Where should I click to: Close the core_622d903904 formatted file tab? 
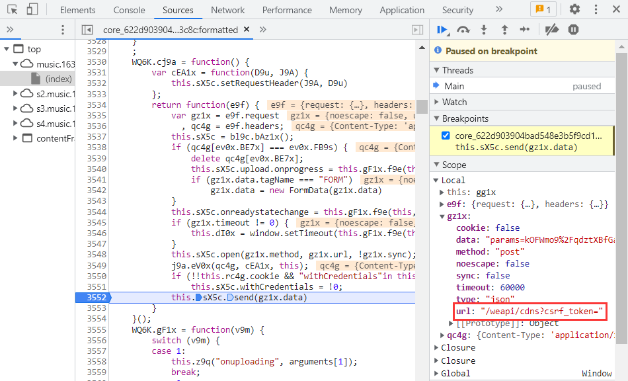pos(246,30)
